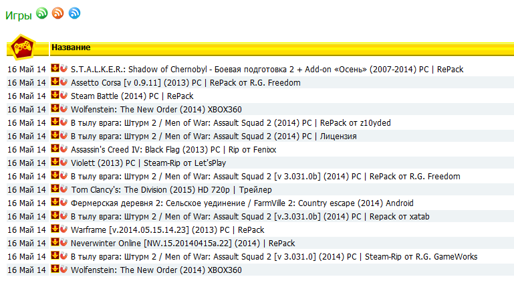The width and height of the screenshot is (514, 283).
Task: Click the blue RSS feed icon
Action: tap(74, 13)
